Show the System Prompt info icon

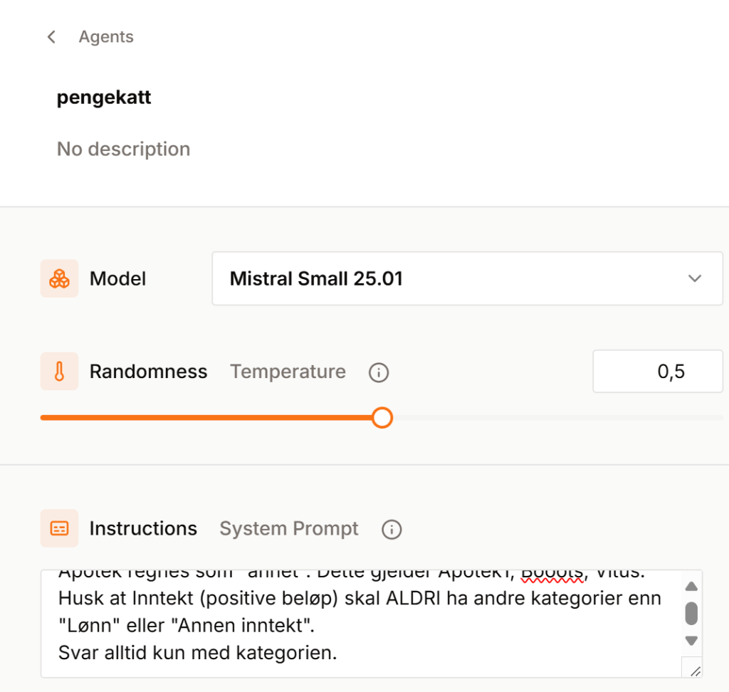(x=392, y=529)
